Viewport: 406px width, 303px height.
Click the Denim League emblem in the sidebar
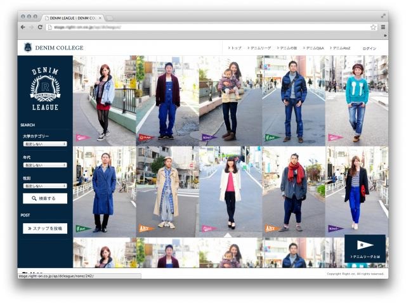[45, 89]
